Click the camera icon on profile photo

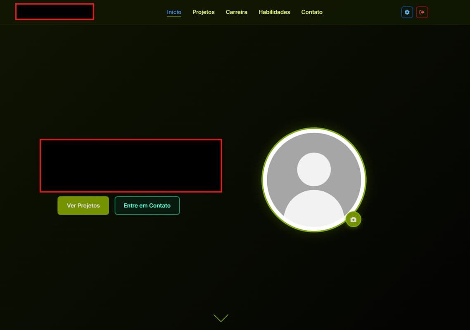pyautogui.click(x=353, y=219)
